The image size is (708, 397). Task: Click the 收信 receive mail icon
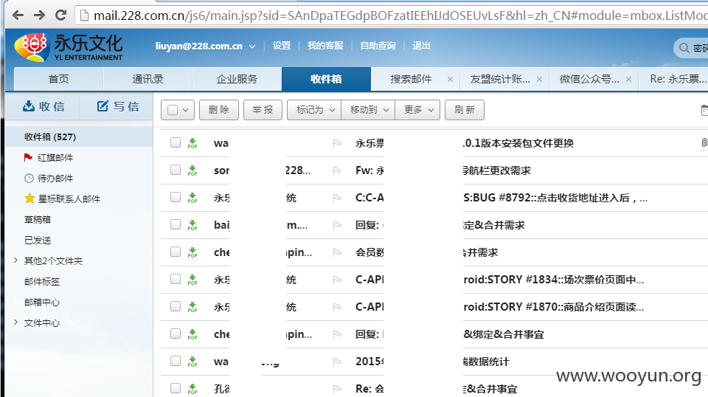tap(29, 106)
